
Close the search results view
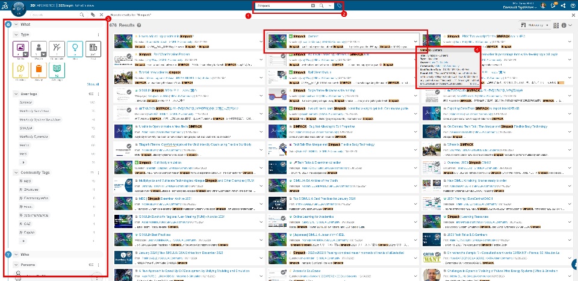point(573,15)
